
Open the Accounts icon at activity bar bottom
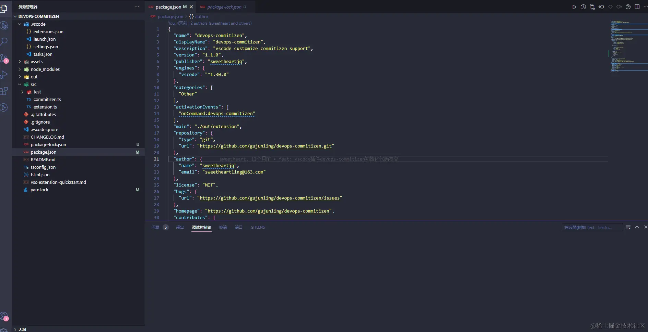(4, 316)
